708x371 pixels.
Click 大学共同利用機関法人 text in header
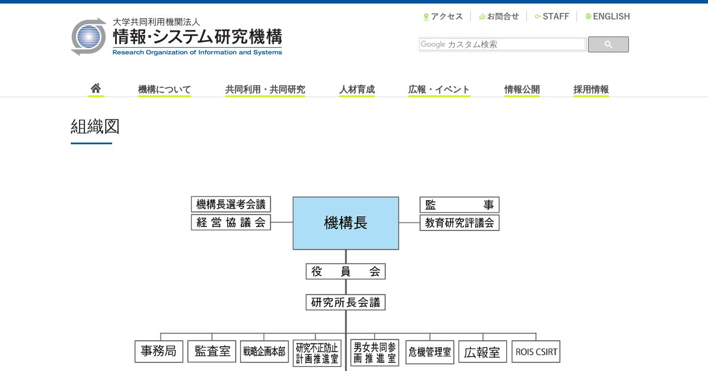click(156, 22)
